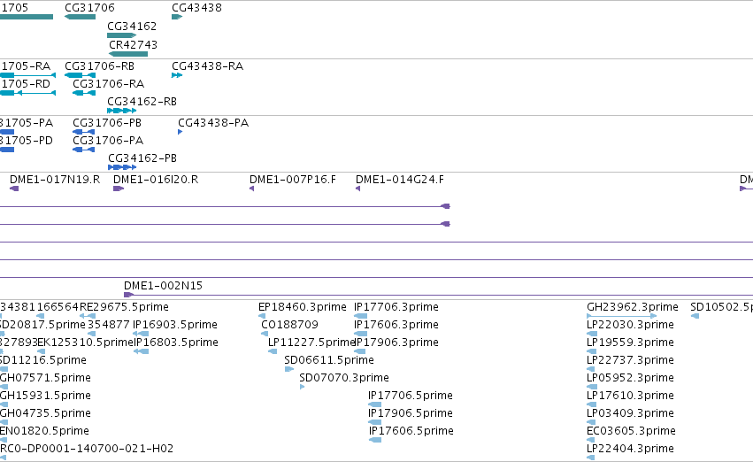Select EST label LP22737.3prime
Screen dimensions: 753x462
[x=630, y=359]
